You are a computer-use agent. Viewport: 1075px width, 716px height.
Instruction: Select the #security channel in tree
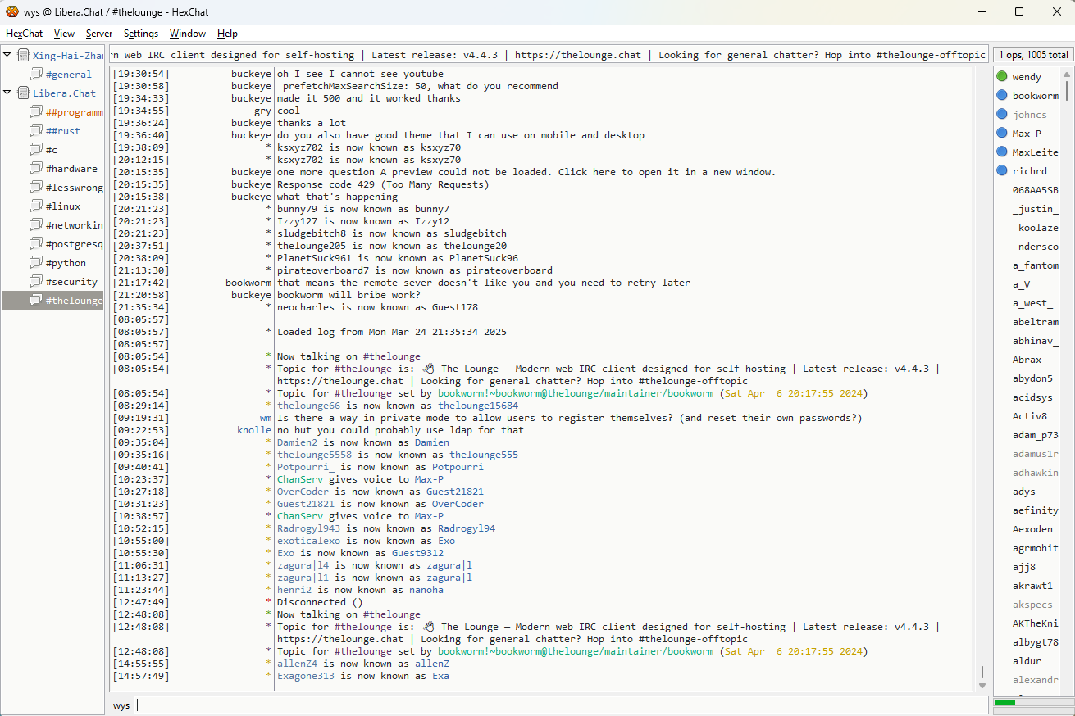tap(71, 282)
